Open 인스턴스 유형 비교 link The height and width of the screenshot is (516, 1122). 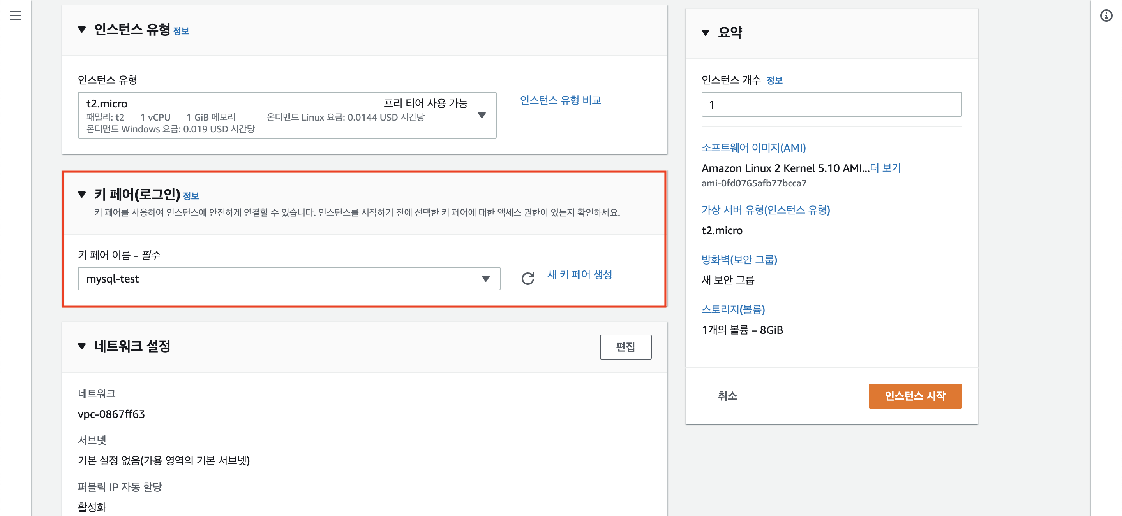tap(560, 100)
